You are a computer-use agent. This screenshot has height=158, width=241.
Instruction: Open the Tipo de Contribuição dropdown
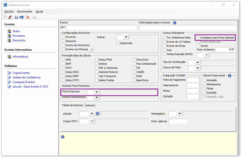[197, 62]
